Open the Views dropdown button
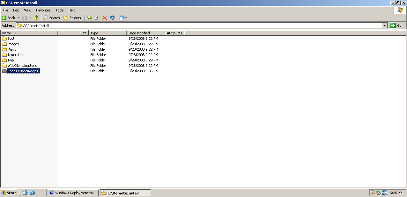The image size is (407, 197). click(x=123, y=18)
